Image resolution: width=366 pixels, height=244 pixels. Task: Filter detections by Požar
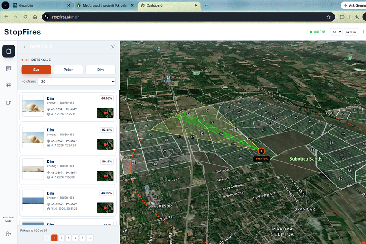(x=68, y=70)
